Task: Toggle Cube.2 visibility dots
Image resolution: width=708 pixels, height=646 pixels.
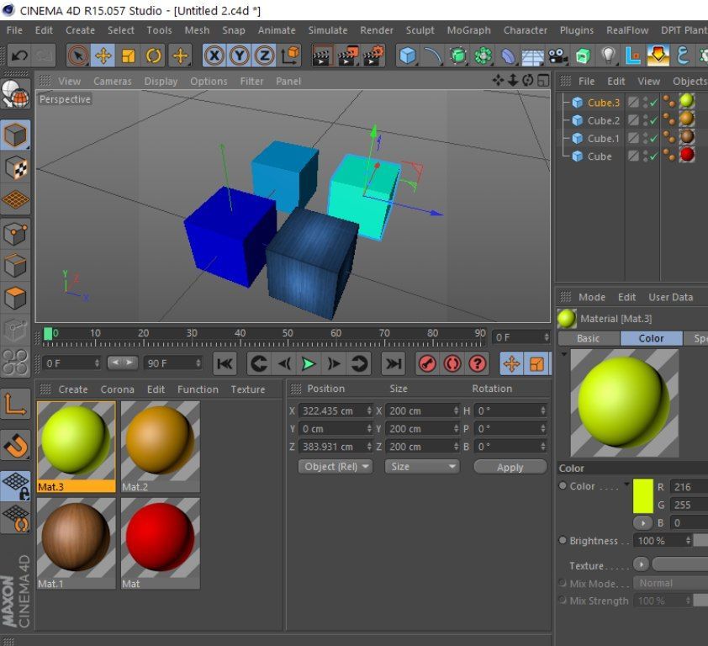Action: [x=645, y=120]
